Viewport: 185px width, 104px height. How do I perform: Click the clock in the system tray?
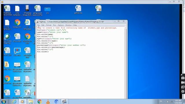(x=178, y=102)
